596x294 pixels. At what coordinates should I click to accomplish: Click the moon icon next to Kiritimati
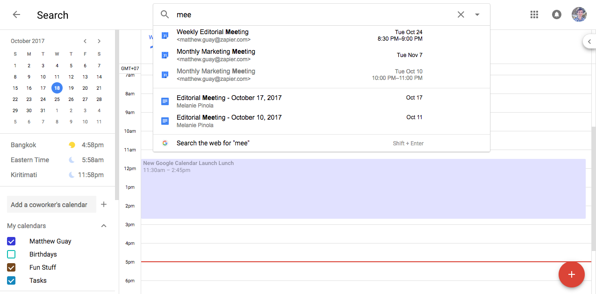click(x=72, y=175)
